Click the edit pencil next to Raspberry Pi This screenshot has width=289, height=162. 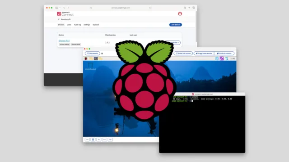[x=59, y=19]
